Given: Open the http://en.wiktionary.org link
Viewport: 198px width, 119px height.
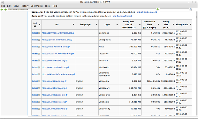Looking at the screenshot, I should coord(53,88).
